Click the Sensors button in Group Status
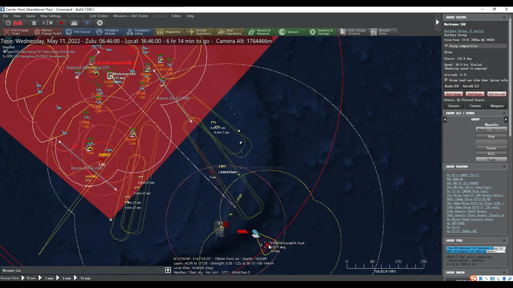The image size is (513, 288). coord(454,106)
